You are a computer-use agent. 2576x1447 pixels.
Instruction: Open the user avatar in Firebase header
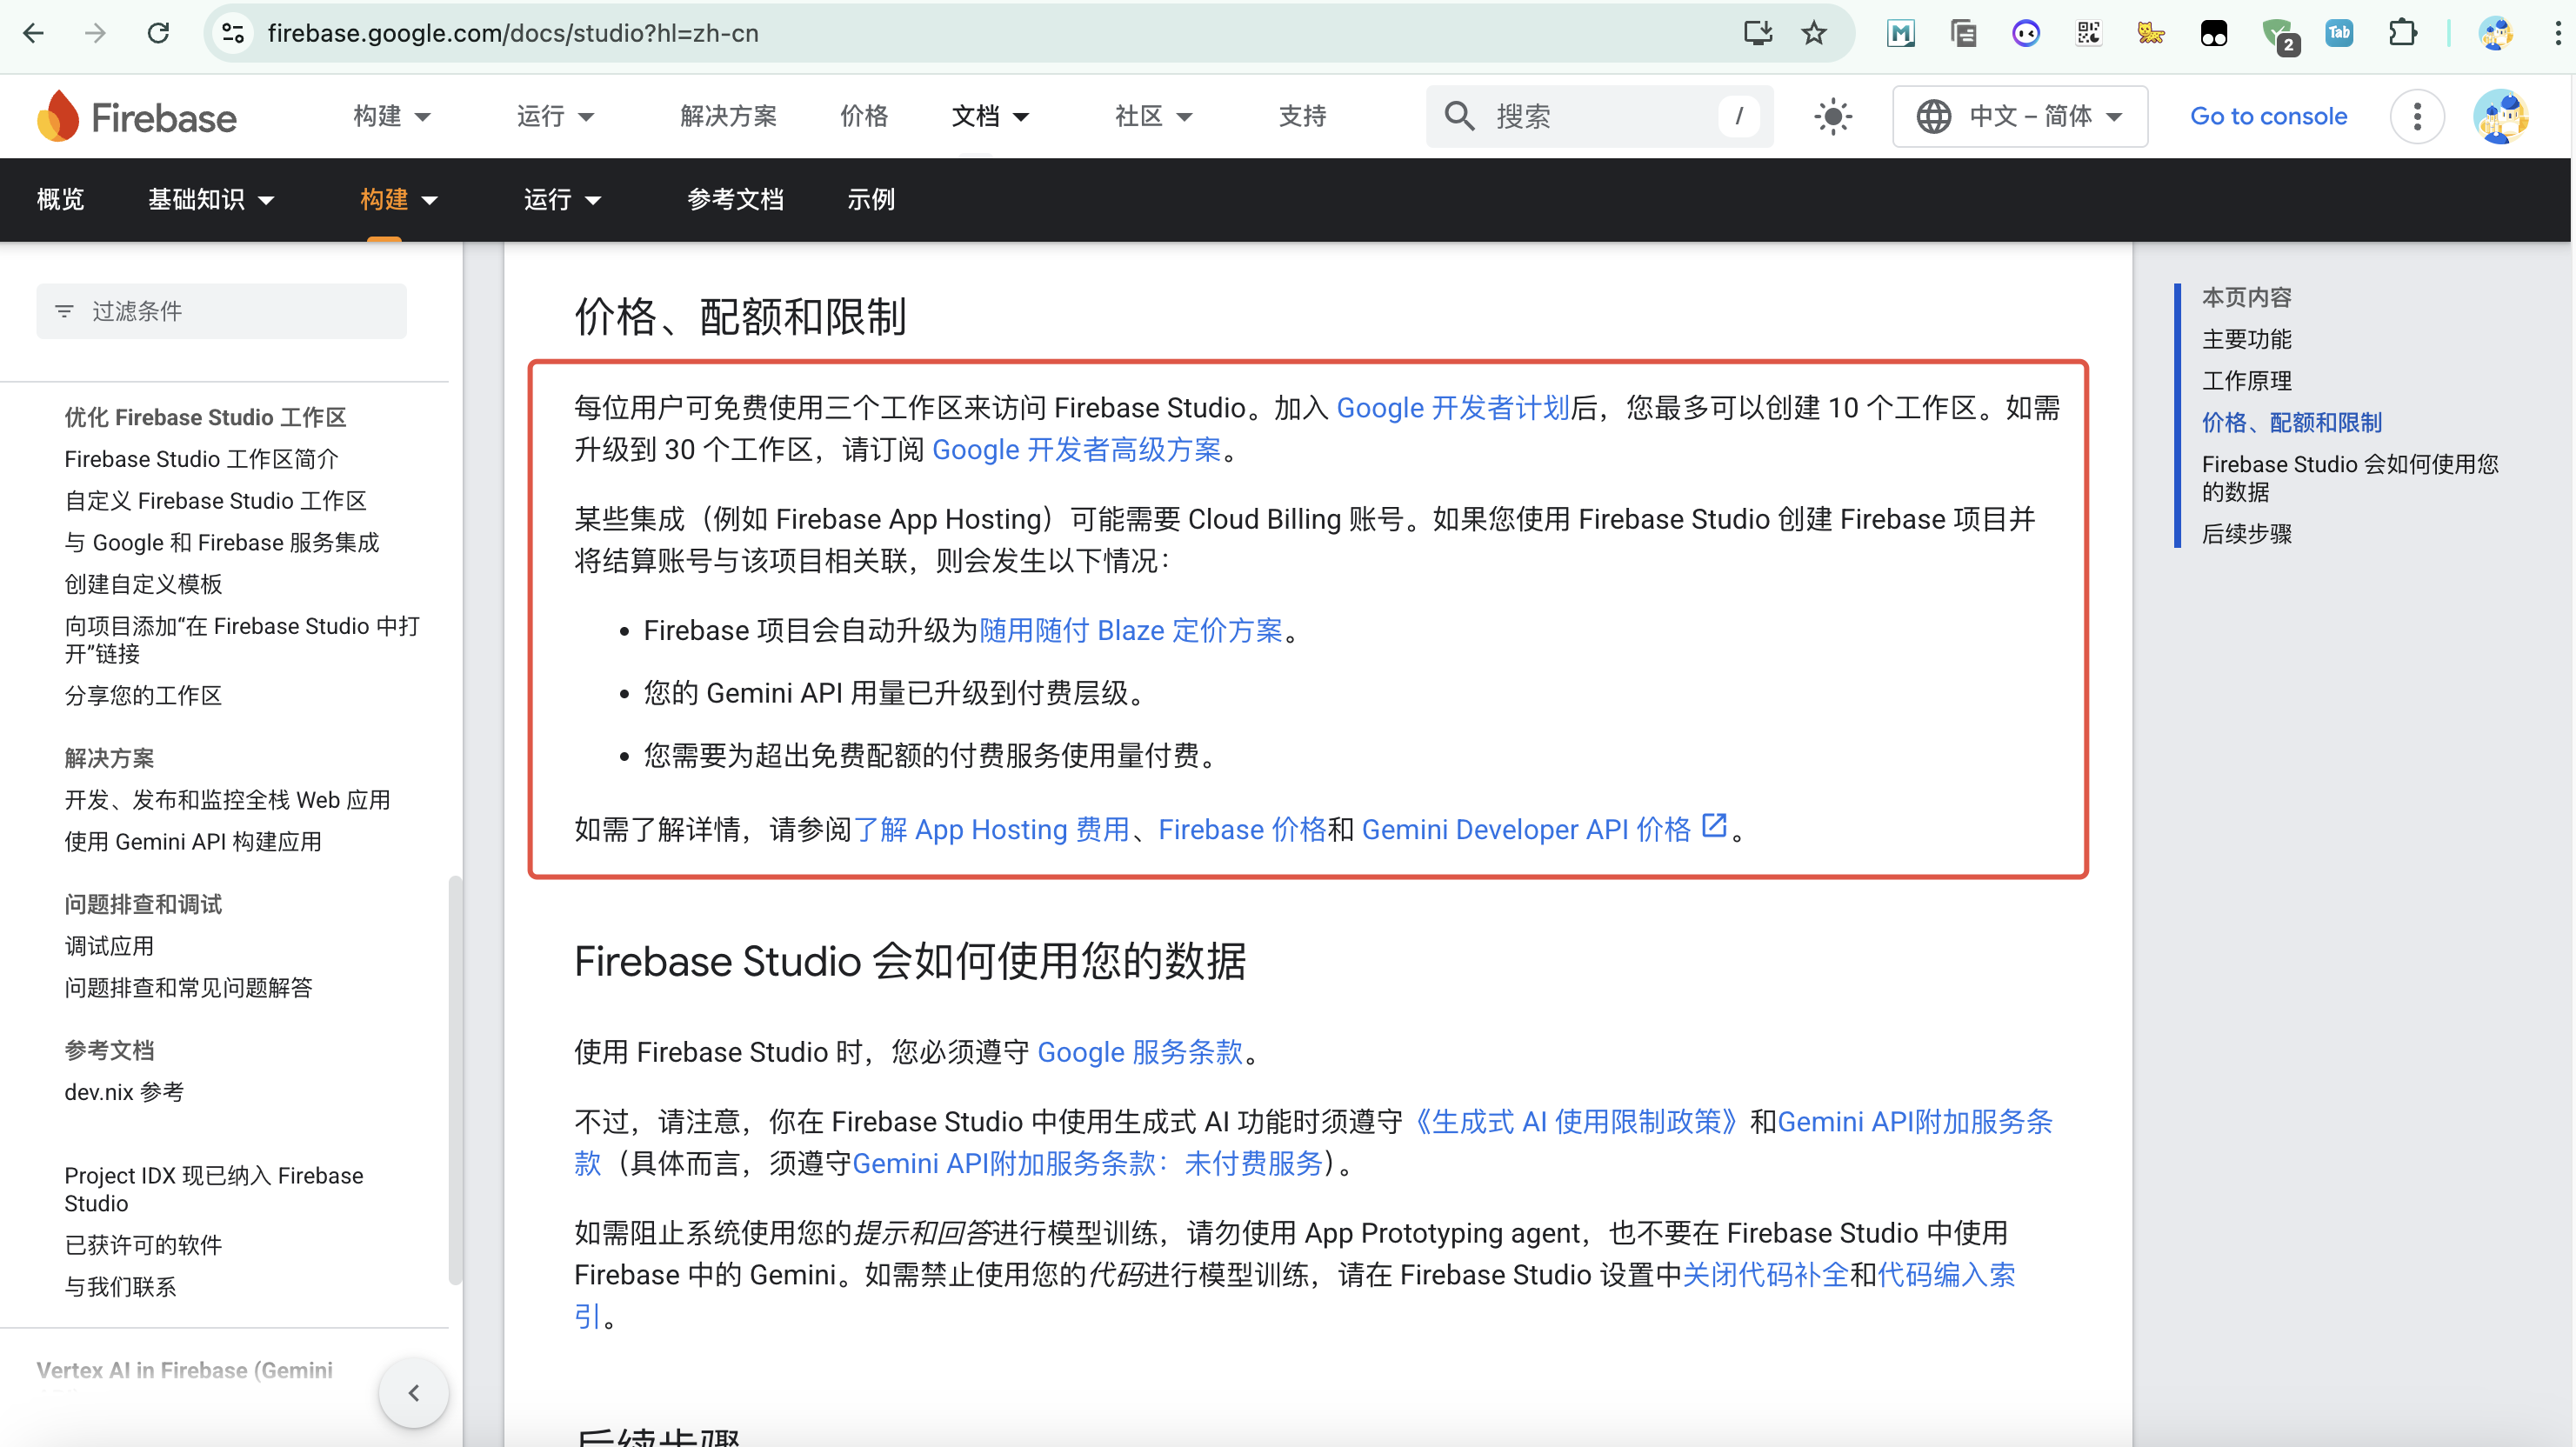(x=2501, y=116)
